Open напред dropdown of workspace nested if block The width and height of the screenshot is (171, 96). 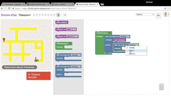[133, 45]
